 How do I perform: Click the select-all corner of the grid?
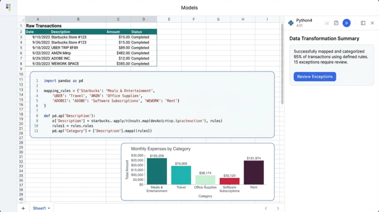point(21,19)
